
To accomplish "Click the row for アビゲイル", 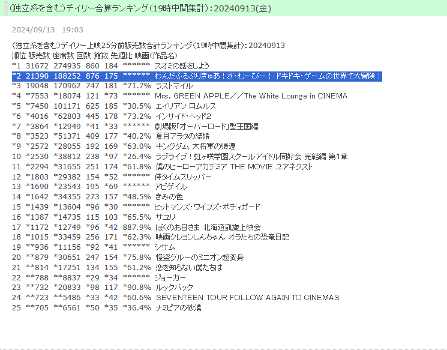I will pyautogui.click(x=100, y=187).
